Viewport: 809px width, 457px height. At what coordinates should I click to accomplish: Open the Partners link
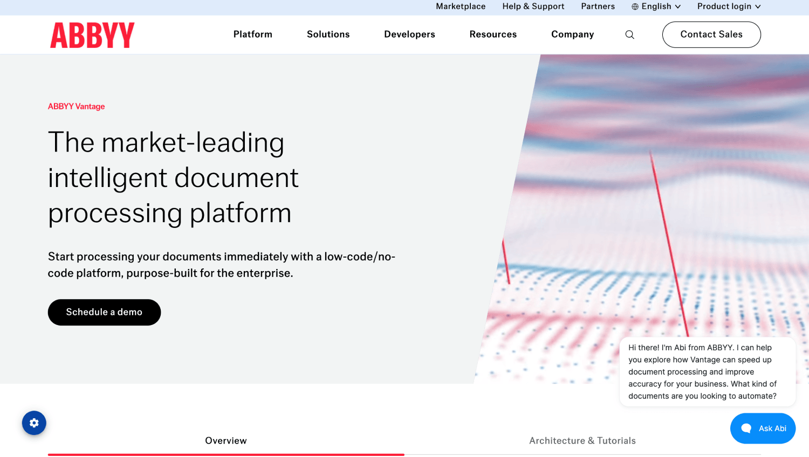click(598, 6)
